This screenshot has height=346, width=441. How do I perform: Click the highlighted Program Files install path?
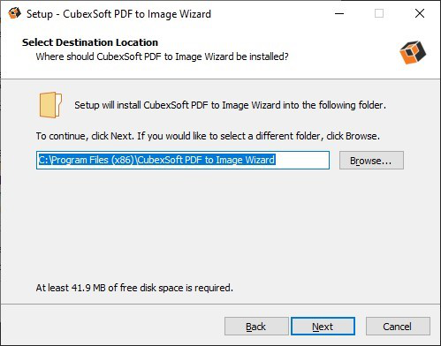157,160
